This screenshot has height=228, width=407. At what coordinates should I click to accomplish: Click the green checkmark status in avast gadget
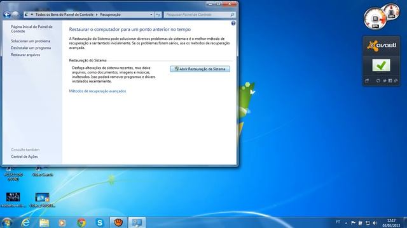(x=381, y=65)
